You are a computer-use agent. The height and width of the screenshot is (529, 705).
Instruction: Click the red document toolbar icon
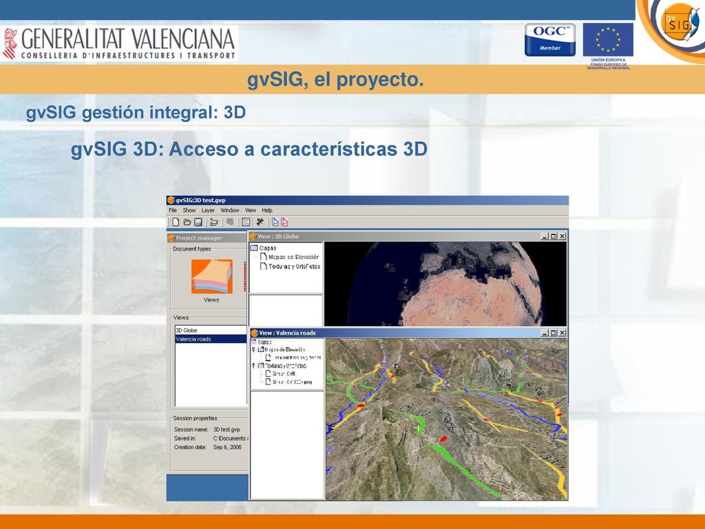(x=284, y=222)
